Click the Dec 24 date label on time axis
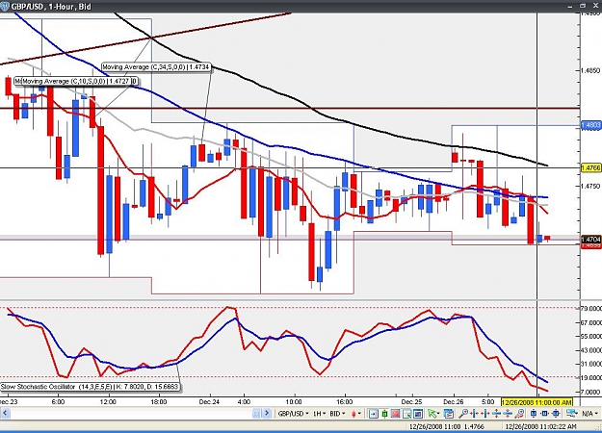This screenshot has height=433, width=602. pyautogui.click(x=210, y=402)
